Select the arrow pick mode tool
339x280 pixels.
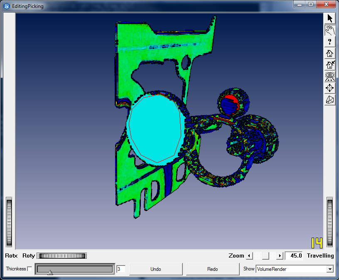click(x=330, y=18)
